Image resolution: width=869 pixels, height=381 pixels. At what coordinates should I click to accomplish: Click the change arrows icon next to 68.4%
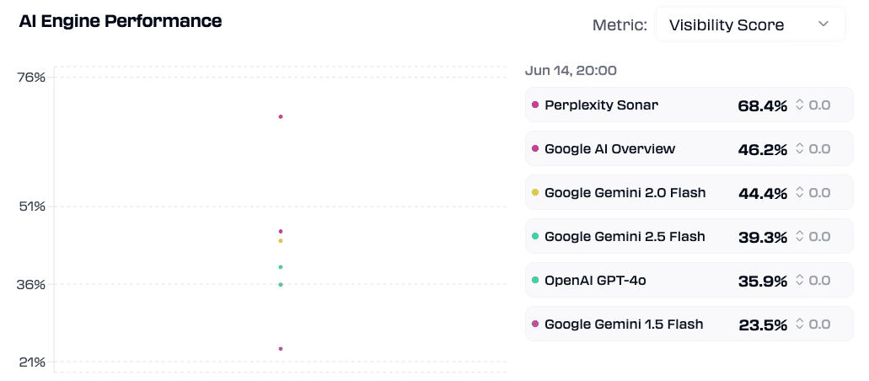pyautogui.click(x=799, y=105)
